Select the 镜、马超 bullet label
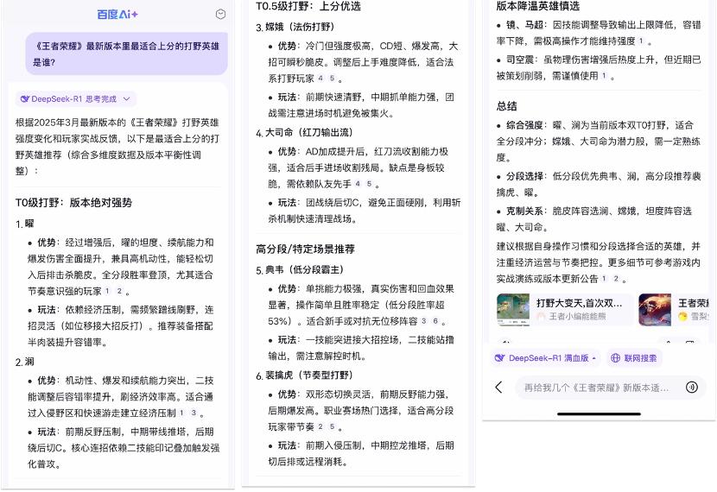717x492 pixels. (524, 25)
